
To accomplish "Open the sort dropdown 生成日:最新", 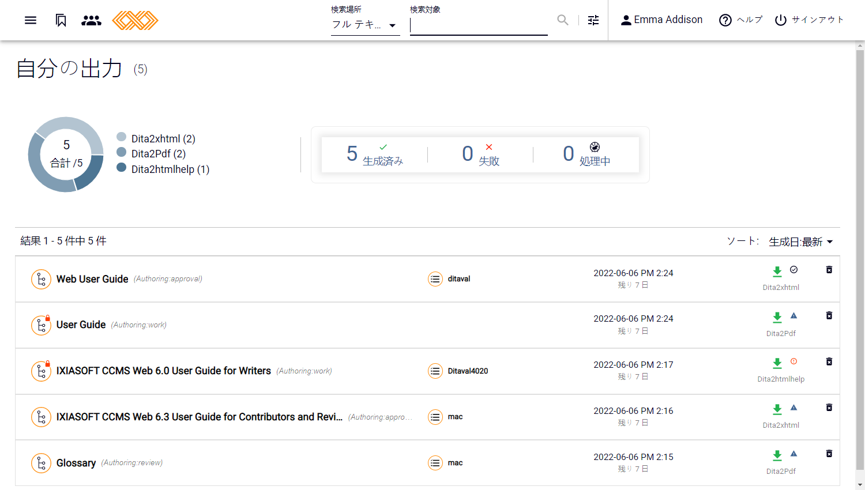I will click(802, 242).
